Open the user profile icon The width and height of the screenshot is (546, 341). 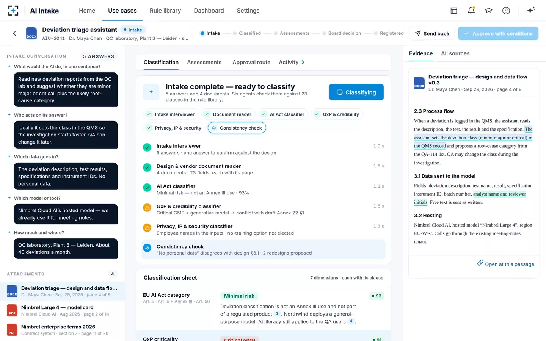click(x=506, y=11)
